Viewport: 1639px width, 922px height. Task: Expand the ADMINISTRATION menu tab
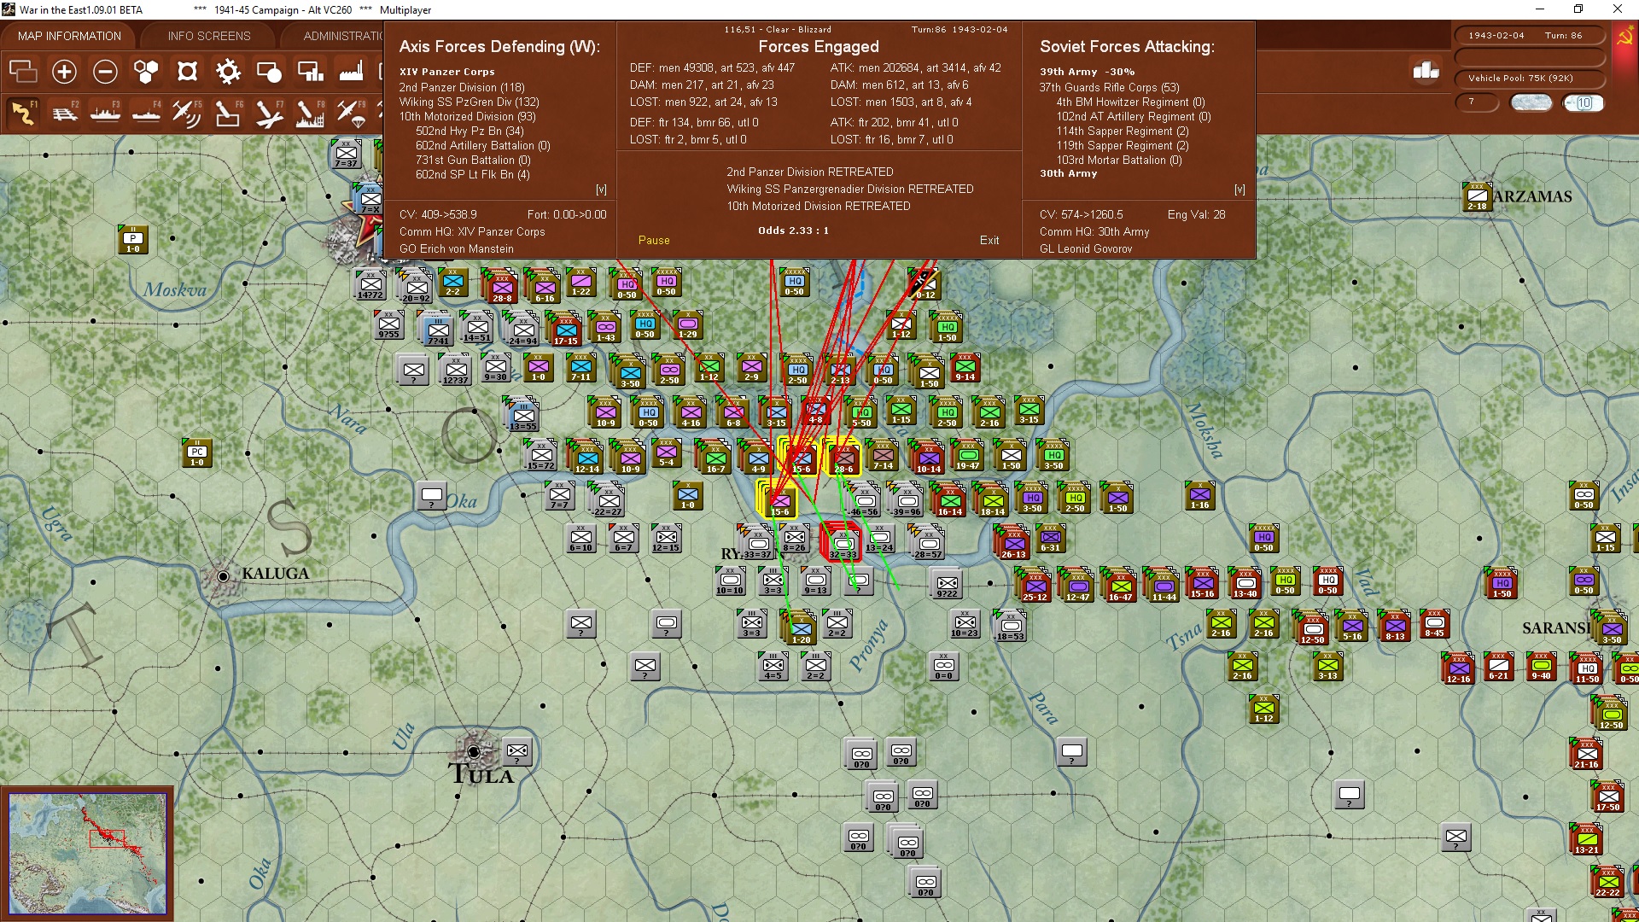point(343,36)
